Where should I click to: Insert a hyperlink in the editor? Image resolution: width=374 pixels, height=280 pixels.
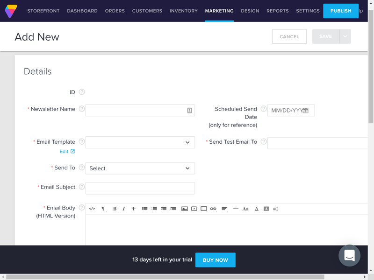213,209
